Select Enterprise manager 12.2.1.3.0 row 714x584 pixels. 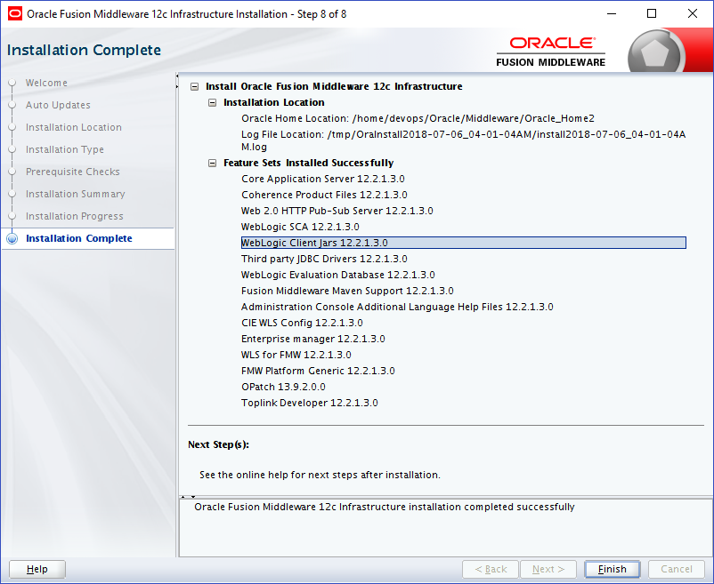(x=312, y=339)
